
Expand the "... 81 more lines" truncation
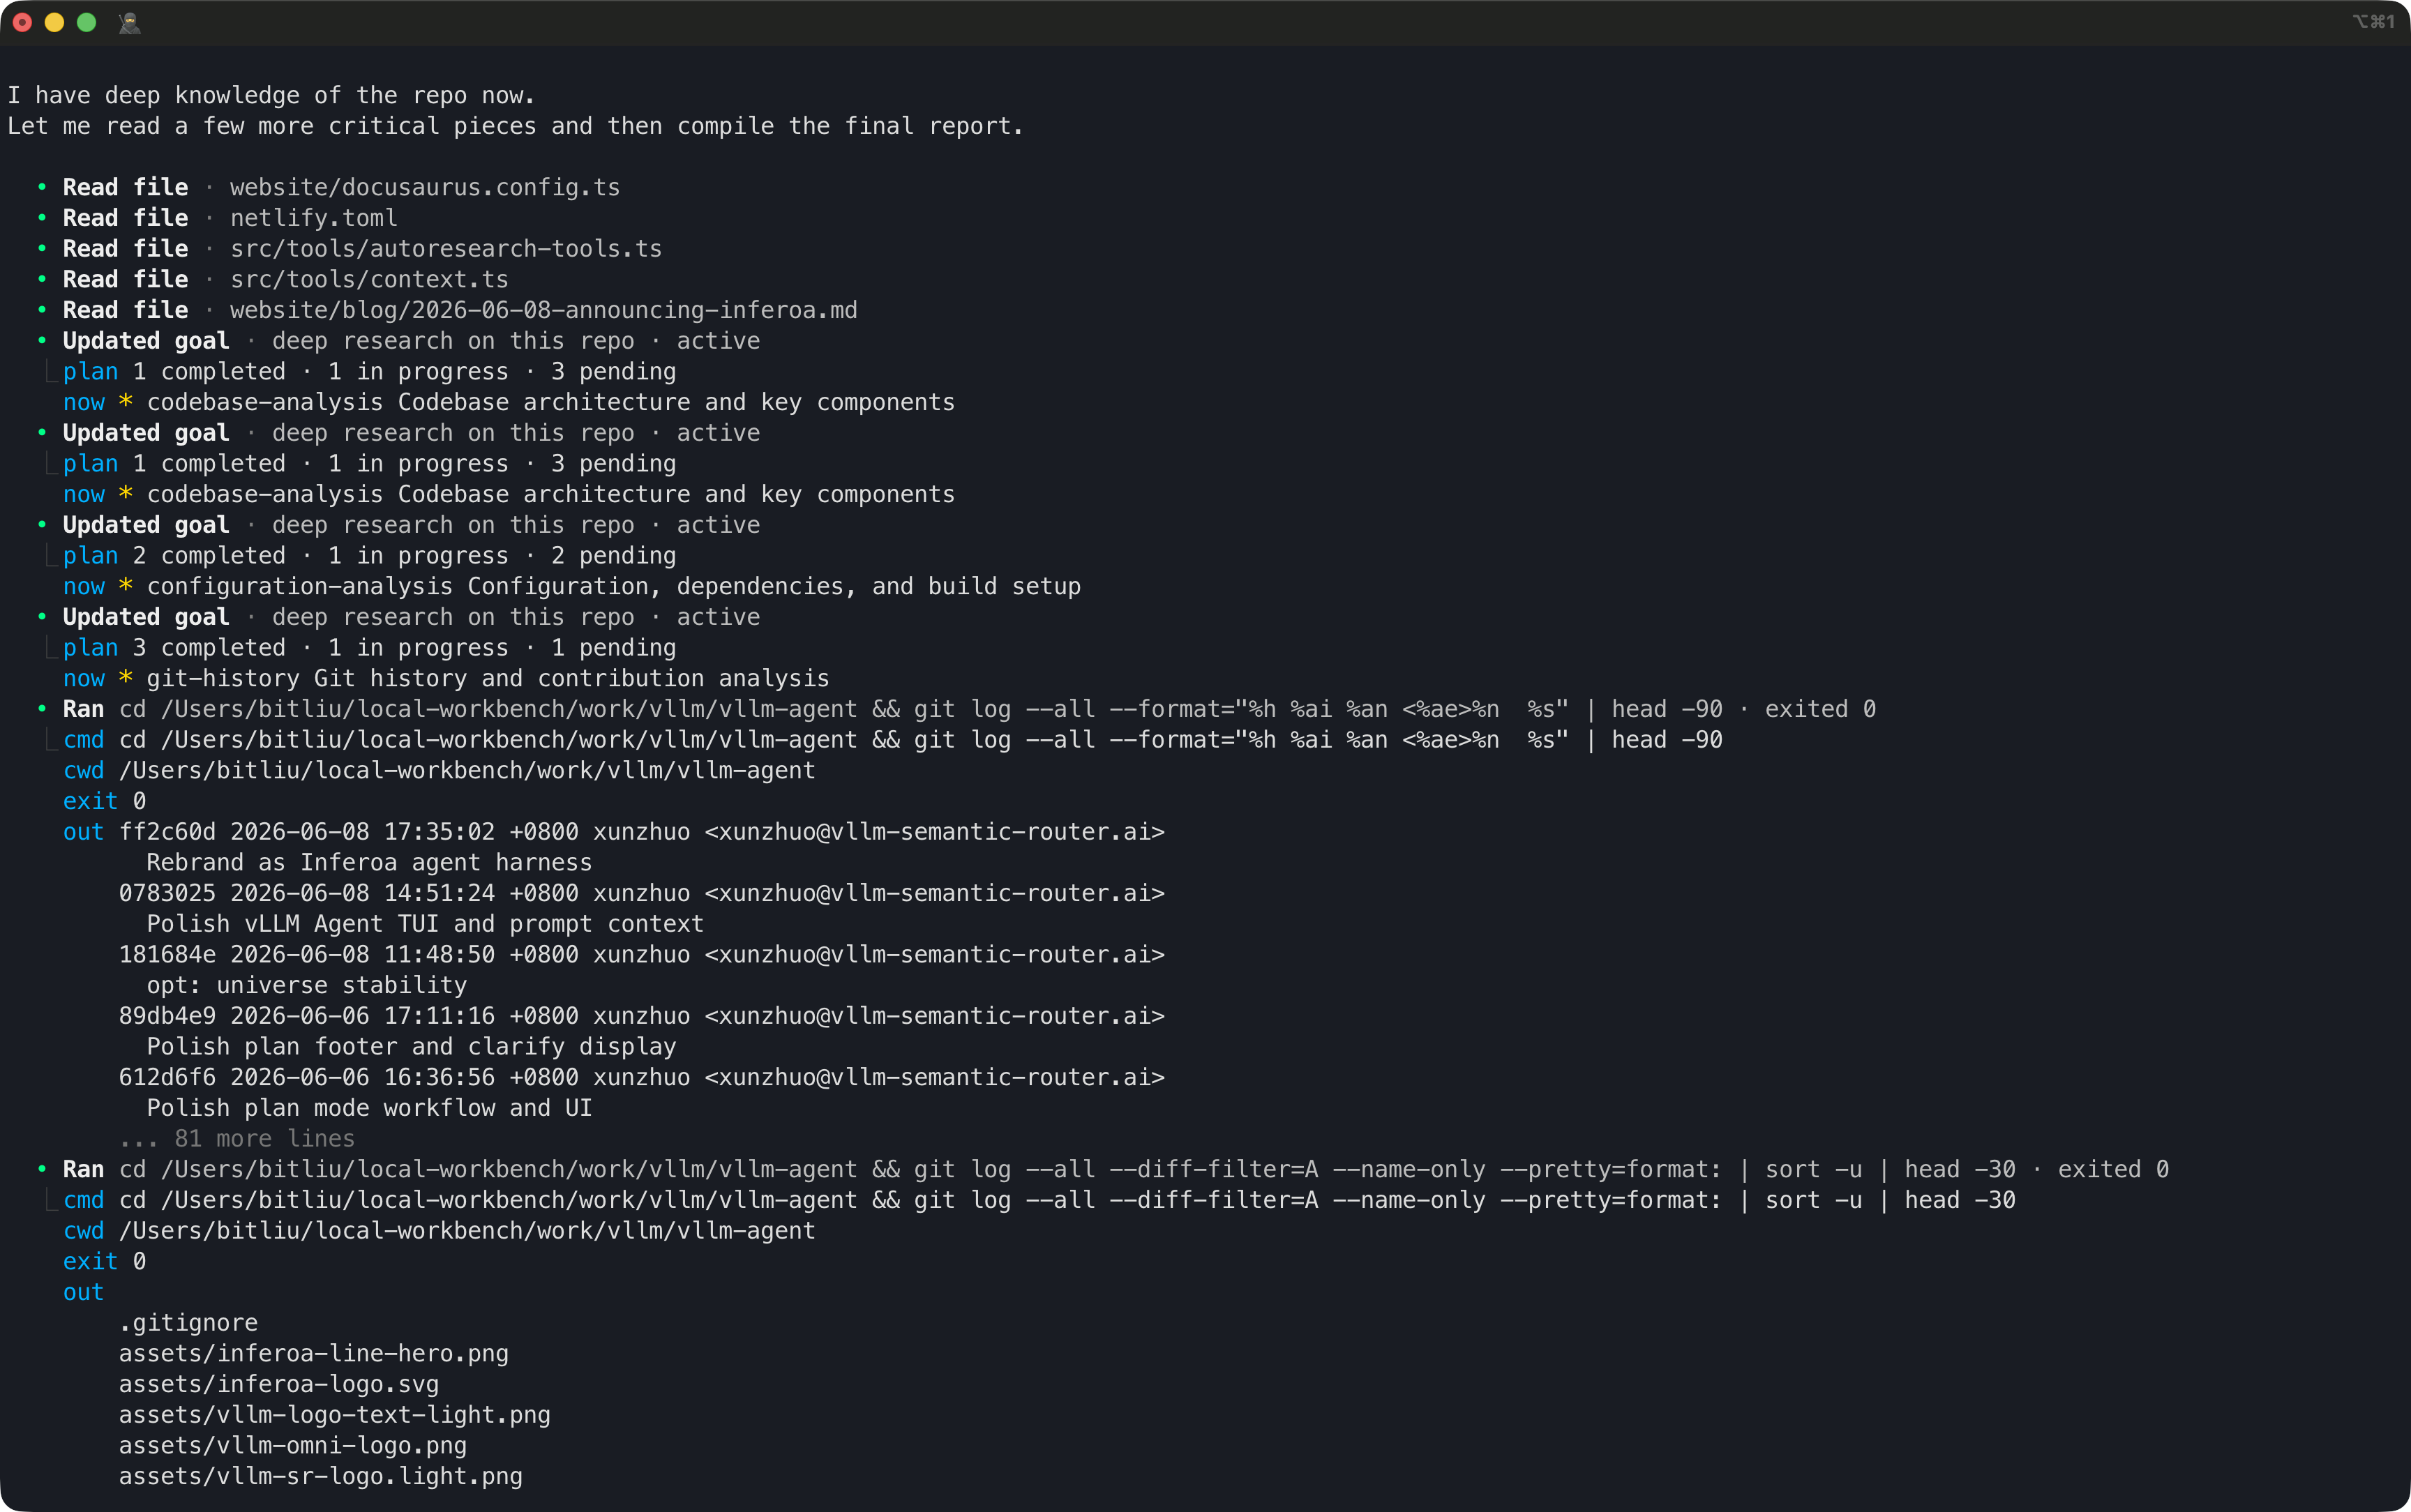click(237, 1139)
